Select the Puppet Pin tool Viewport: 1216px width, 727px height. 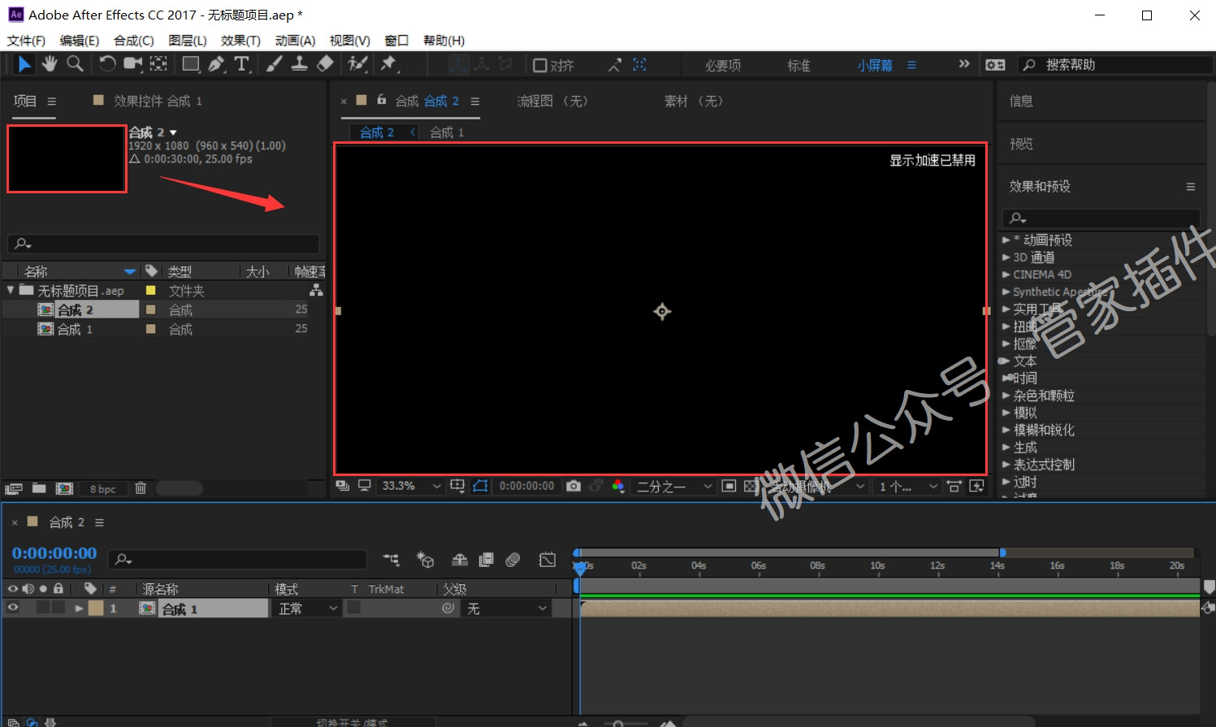(389, 64)
